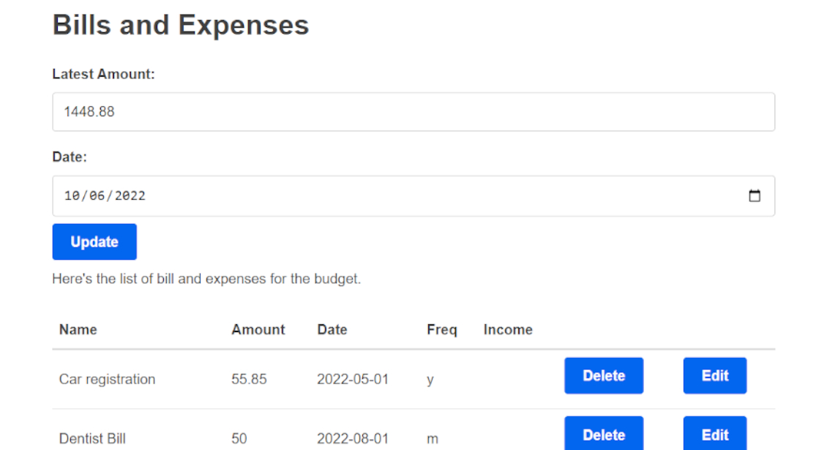Select the Car registration name cell
Screen dimensions: 838x450
(107, 379)
